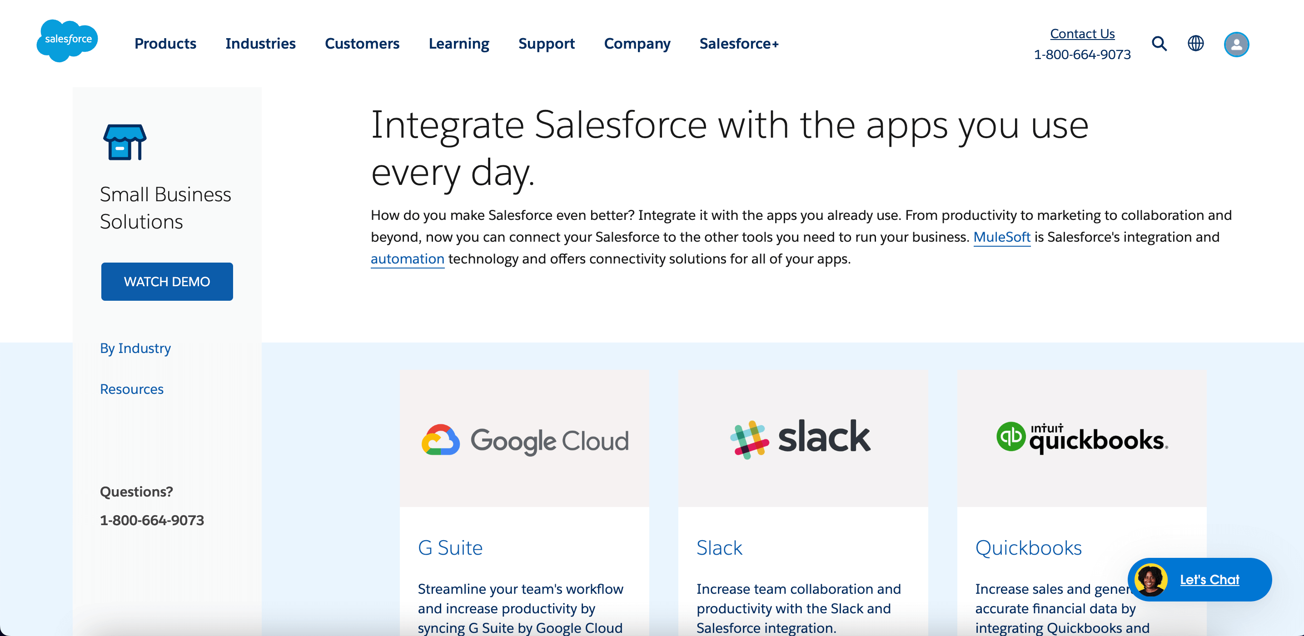Click the WATCH DEMO button

[x=166, y=281]
